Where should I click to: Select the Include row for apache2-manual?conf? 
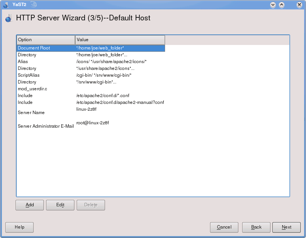click(91, 103)
